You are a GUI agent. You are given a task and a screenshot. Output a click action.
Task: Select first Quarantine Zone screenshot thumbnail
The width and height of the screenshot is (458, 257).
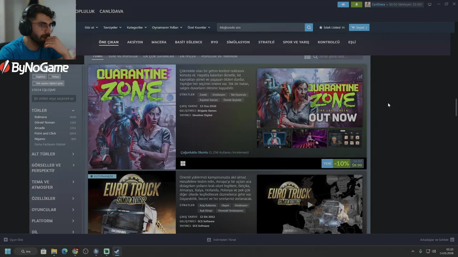click(x=274, y=138)
